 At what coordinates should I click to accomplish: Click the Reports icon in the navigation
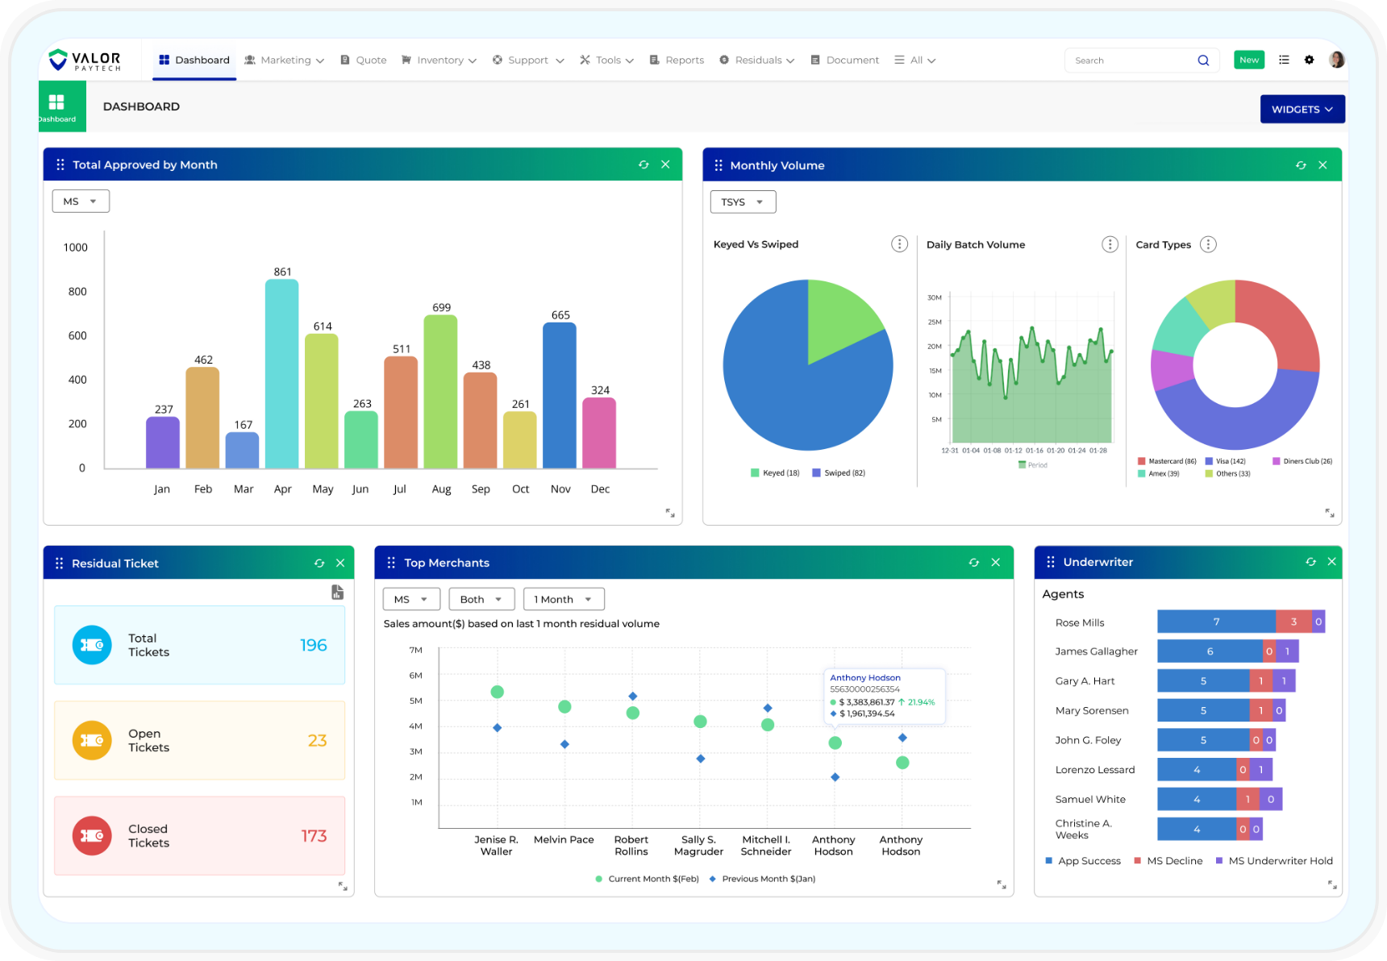(x=655, y=60)
